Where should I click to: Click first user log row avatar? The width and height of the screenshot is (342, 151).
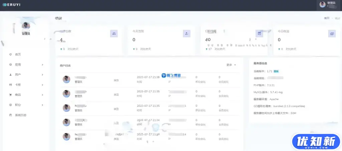point(66,79)
